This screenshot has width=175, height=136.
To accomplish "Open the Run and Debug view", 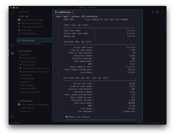I will (12, 37).
